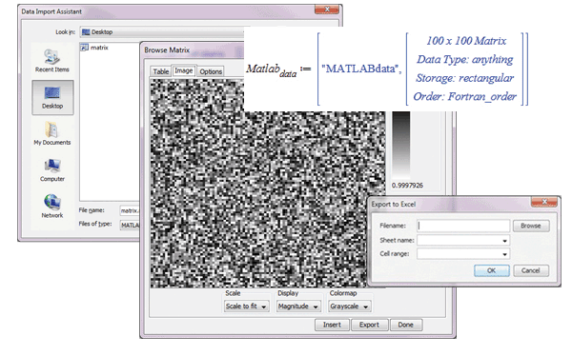572x356 pixels.
Task: Click the Browse button
Action: pyautogui.click(x=531, y=226)
